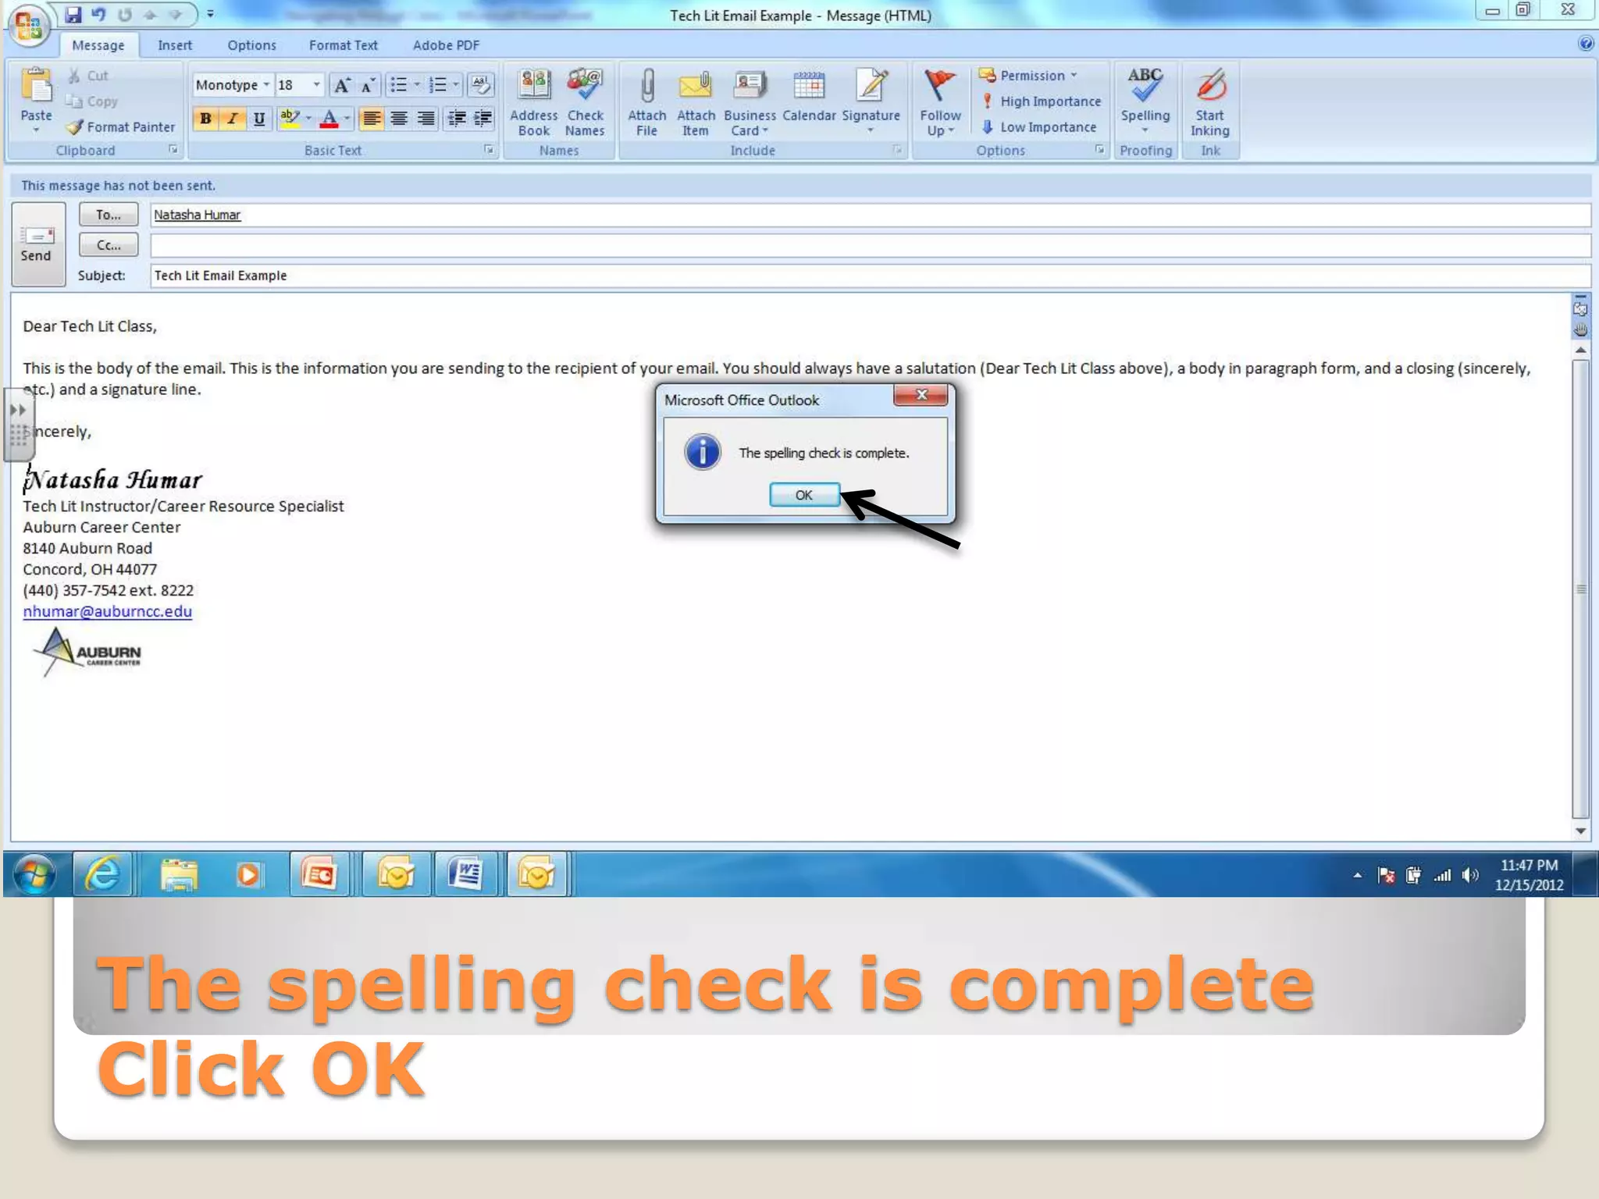Open the font size 18 dropdown
Image resolution: width=1599 pixels, height=1199 pixels.
316,84
